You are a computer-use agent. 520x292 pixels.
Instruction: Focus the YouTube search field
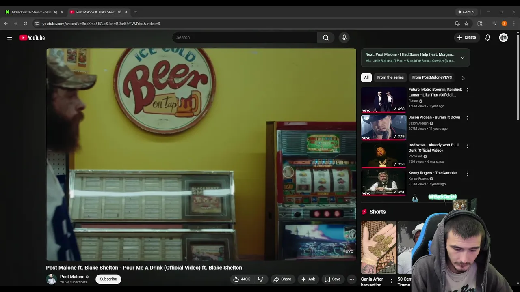245,37
